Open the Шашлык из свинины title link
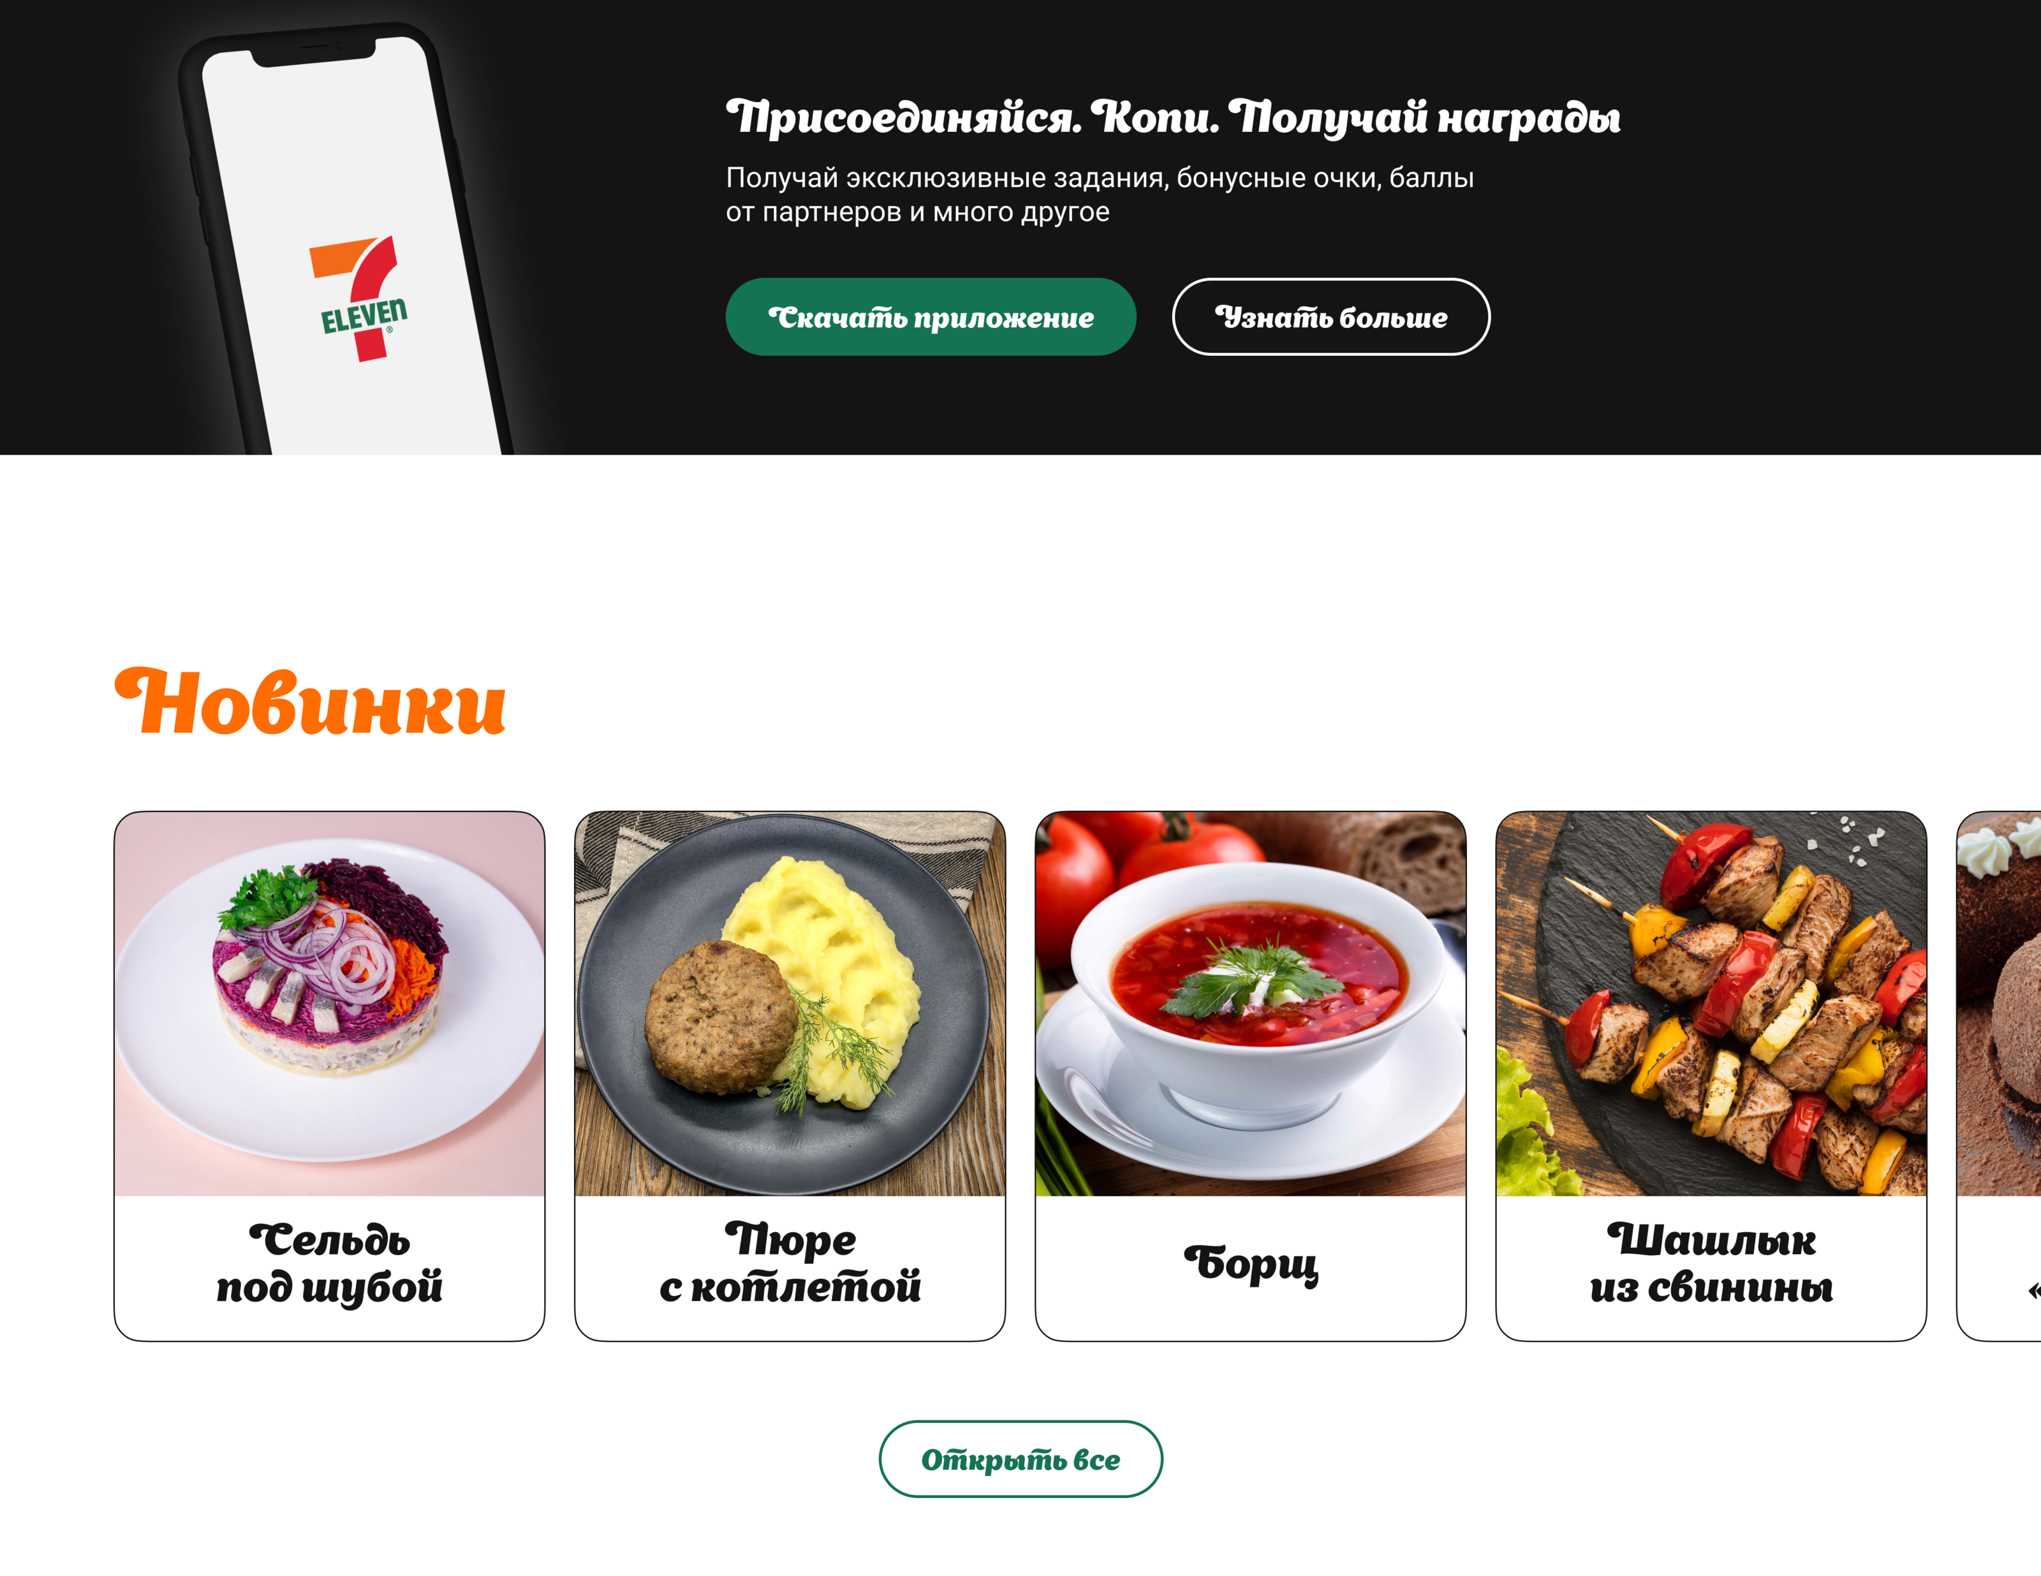Image resolution: width=2041 pixels, height=1576 pixels. (x=1711, y=1263)
